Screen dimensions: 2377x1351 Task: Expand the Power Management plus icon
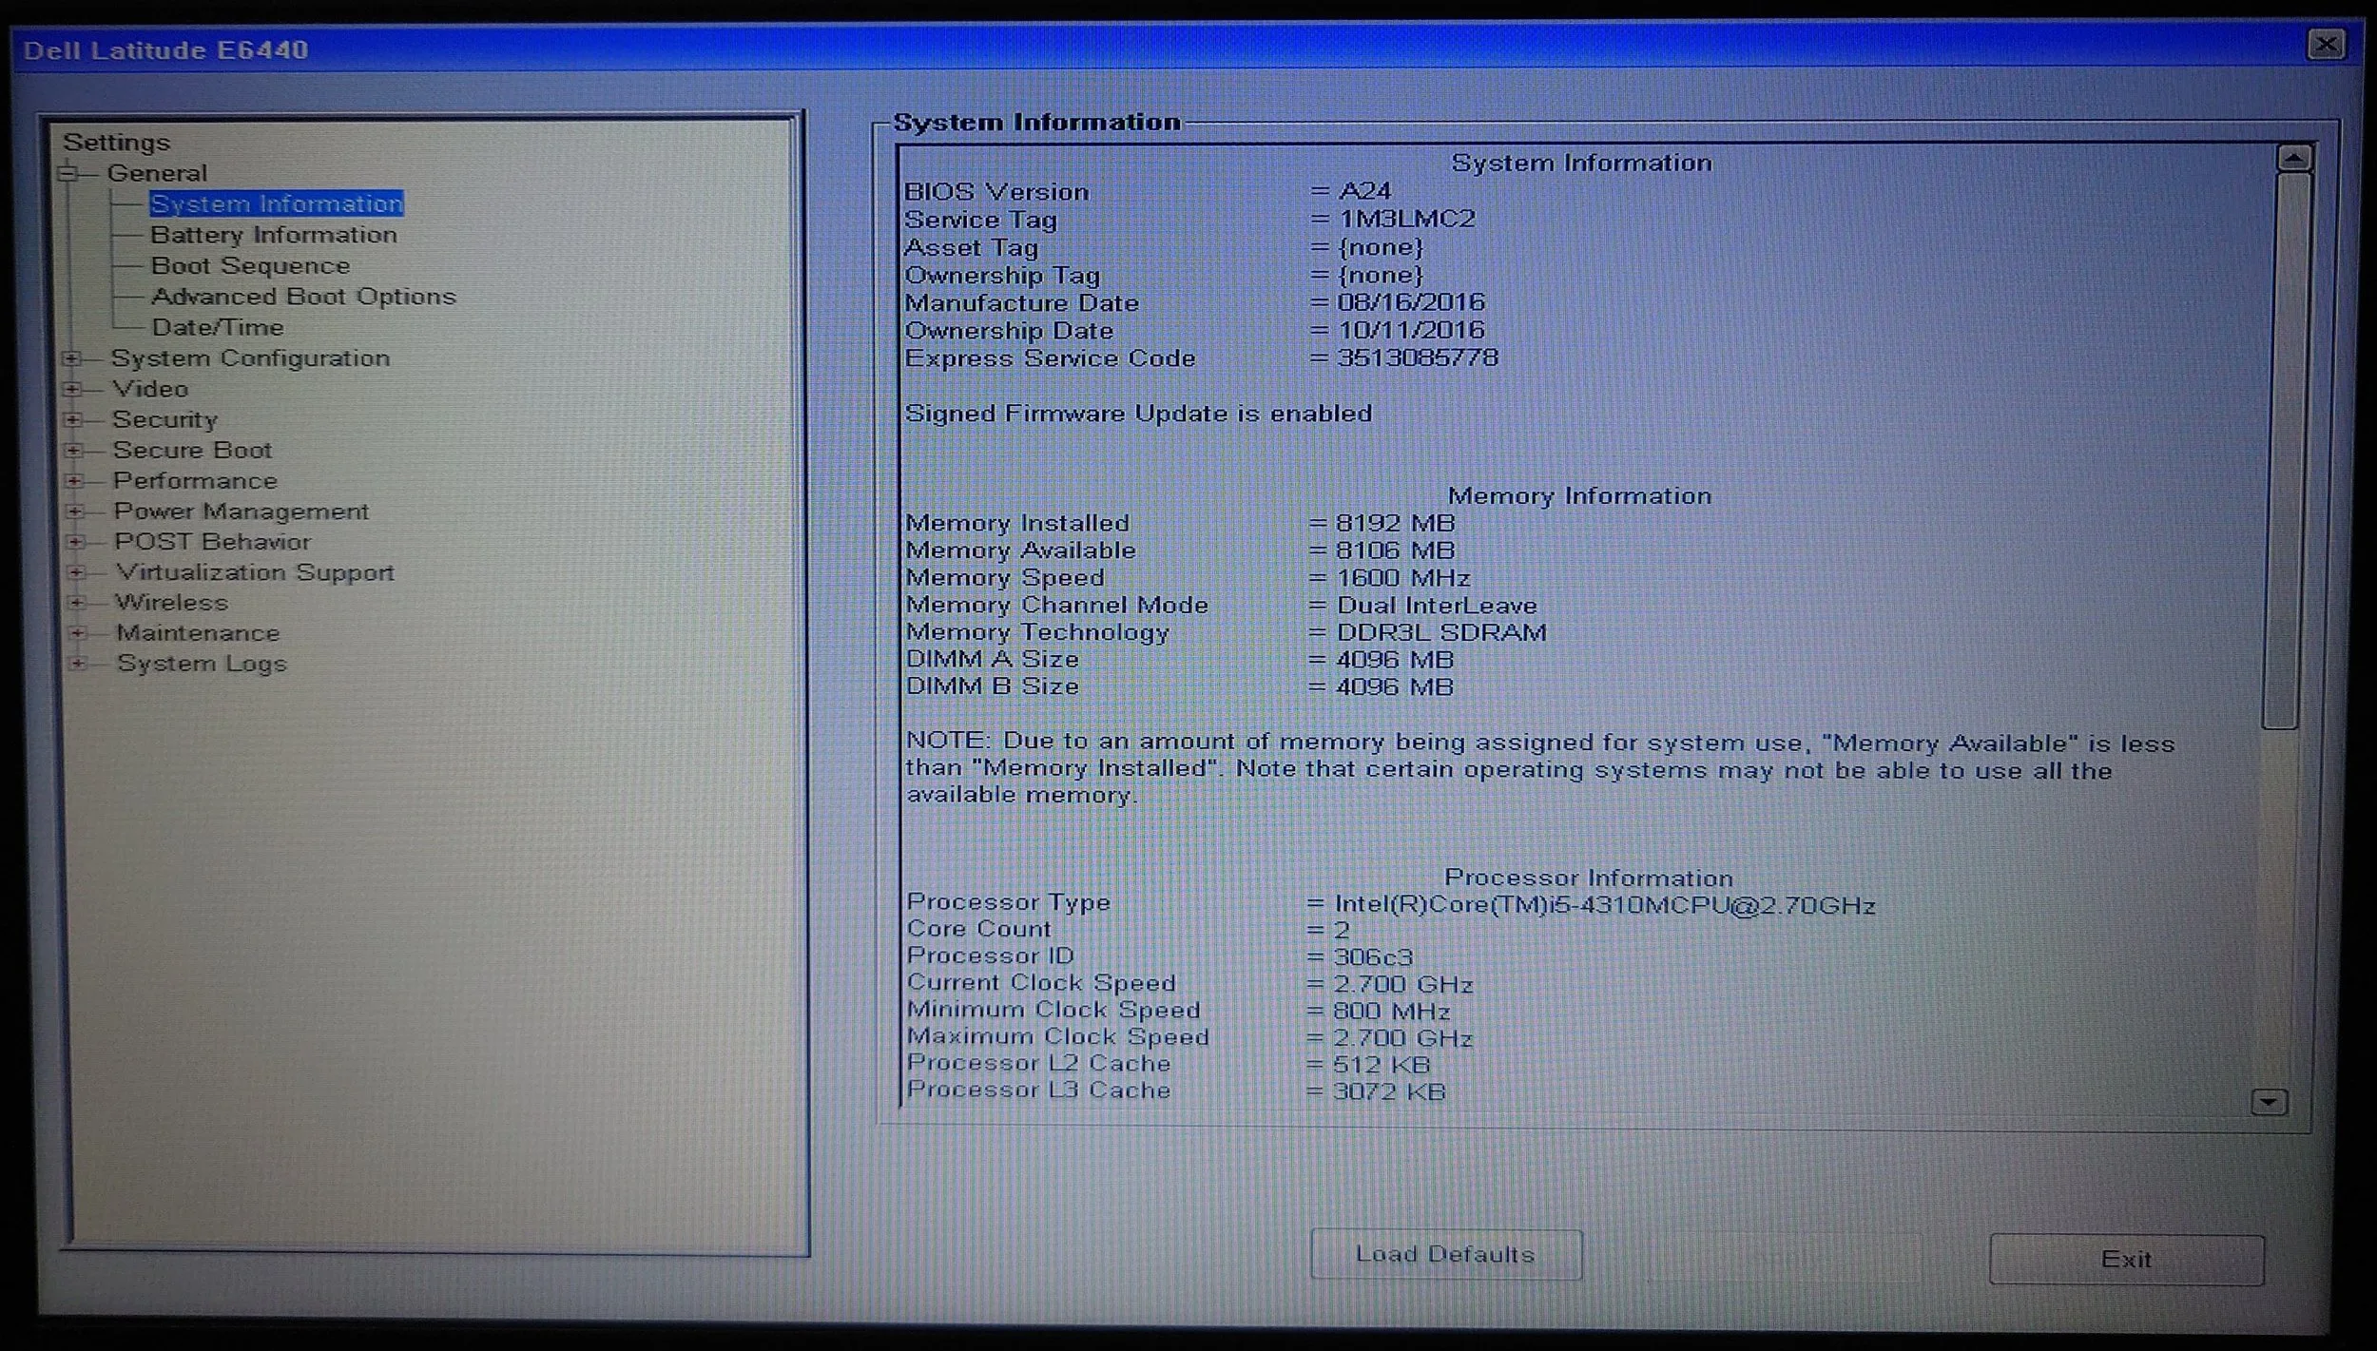[74, 511]
